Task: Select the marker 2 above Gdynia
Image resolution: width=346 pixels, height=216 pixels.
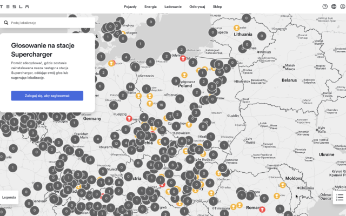Action: tap(182, 50)
